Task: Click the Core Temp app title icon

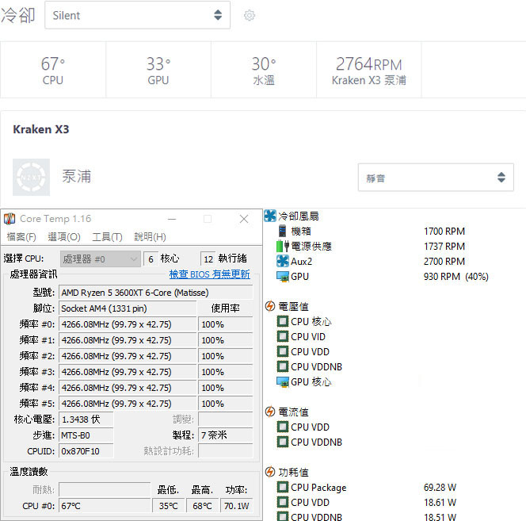Action: click(x=10, y=219)
